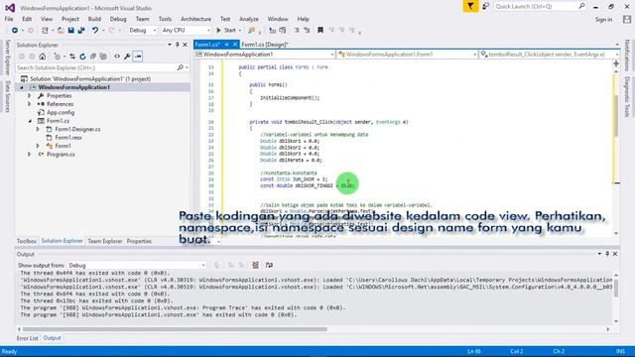Open the Any CPU platform dropdown
The width and height of the screenshot is (635, 357).
187,31
